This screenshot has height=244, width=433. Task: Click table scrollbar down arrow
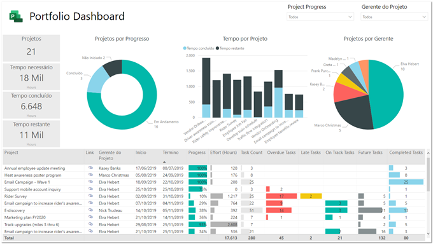click(429, 234)
